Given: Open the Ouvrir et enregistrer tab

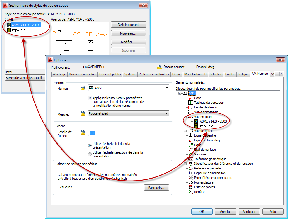Looking at the screenshot, I should pos(82,74).
